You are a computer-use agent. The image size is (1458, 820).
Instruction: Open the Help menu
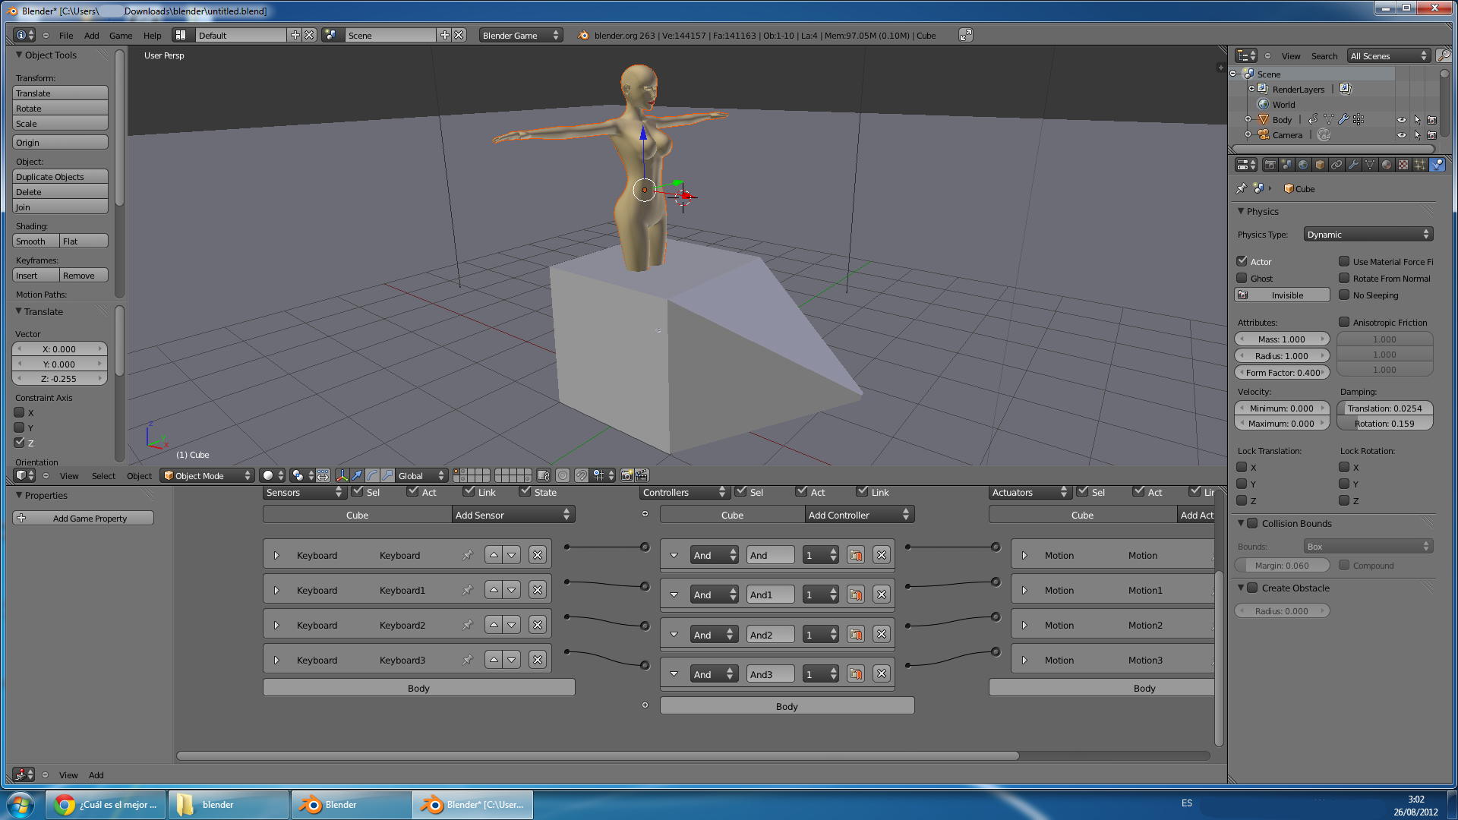coord(152,36)
